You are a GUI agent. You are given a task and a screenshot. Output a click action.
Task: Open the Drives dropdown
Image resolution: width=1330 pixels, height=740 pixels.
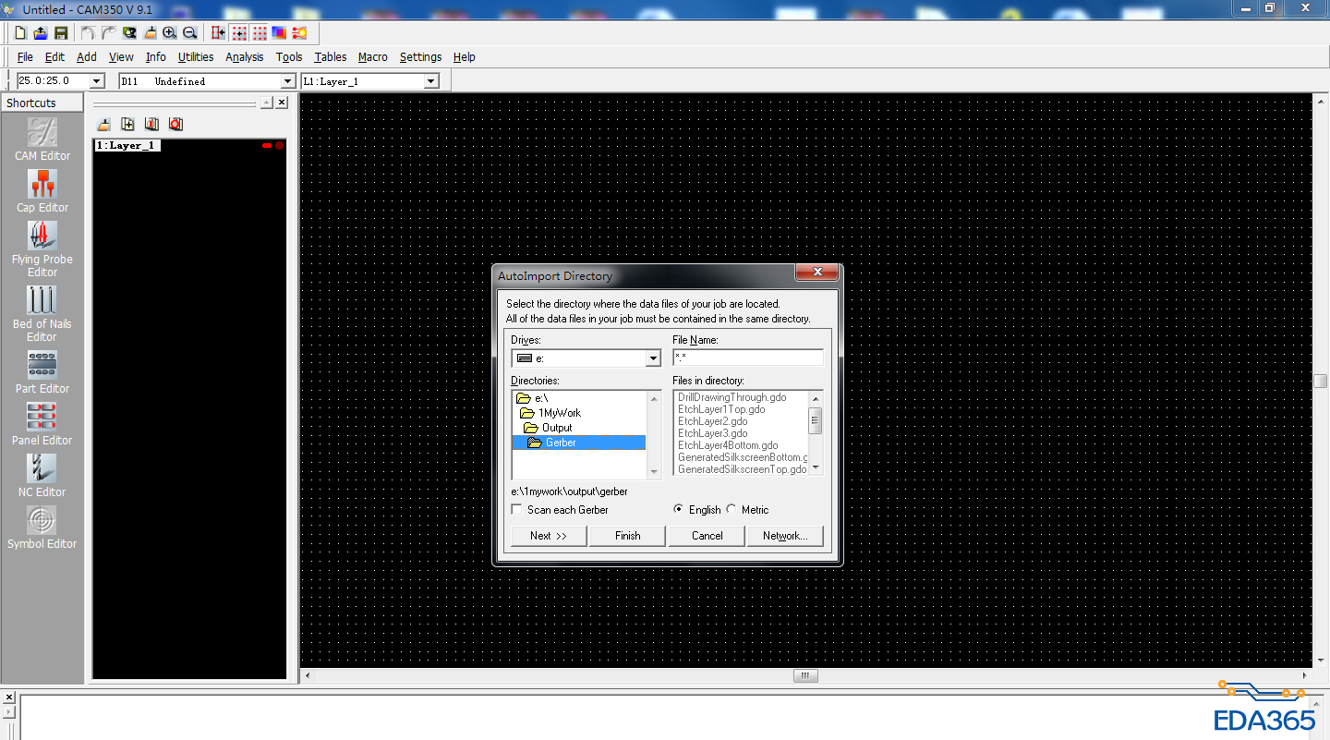653,358
